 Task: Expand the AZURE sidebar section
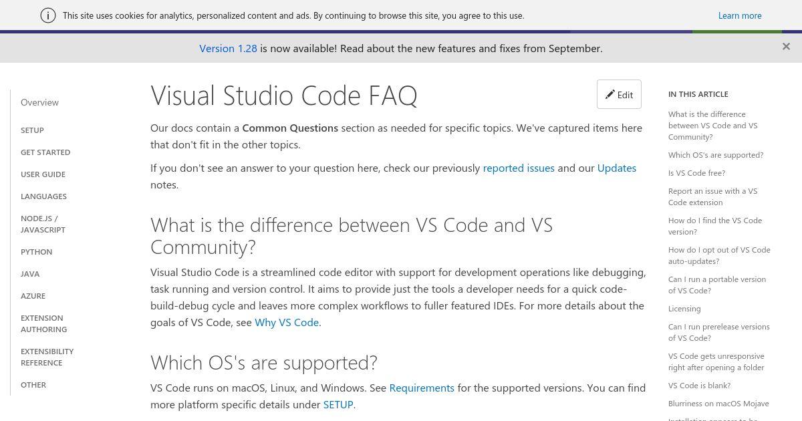pos(33,296)
